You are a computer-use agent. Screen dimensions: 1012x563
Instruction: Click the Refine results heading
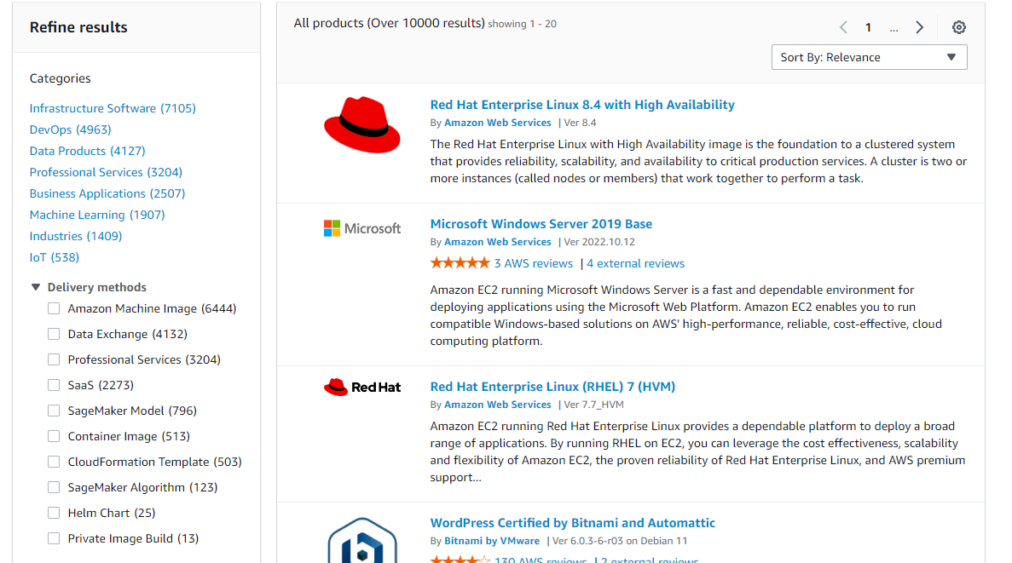pos(78,27)
